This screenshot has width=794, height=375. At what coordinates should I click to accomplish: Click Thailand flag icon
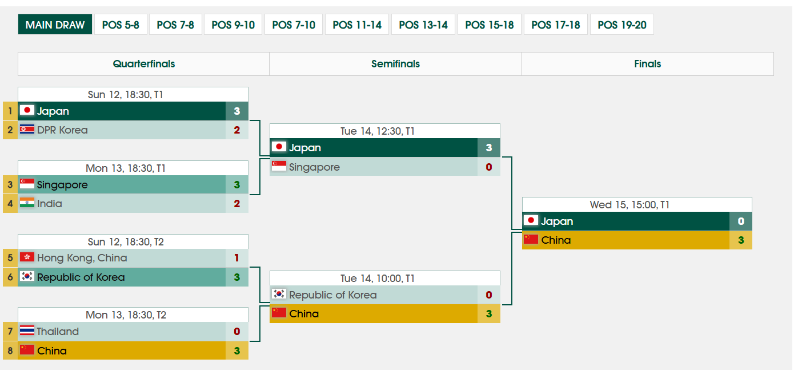[27, 331]
